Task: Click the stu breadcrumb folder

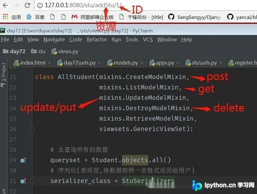Action: (38, 51)
